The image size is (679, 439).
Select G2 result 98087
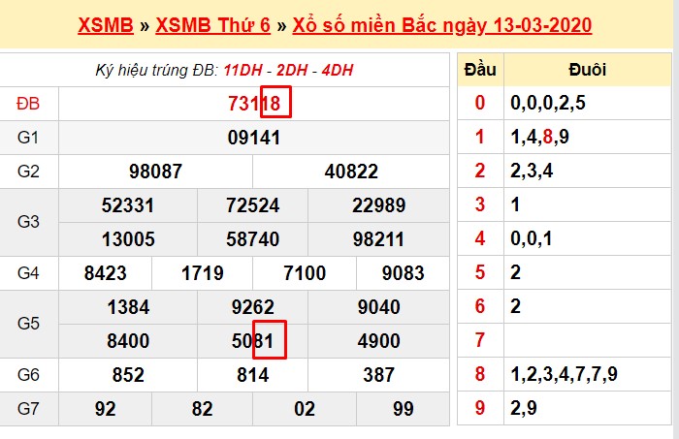[155, 172]
